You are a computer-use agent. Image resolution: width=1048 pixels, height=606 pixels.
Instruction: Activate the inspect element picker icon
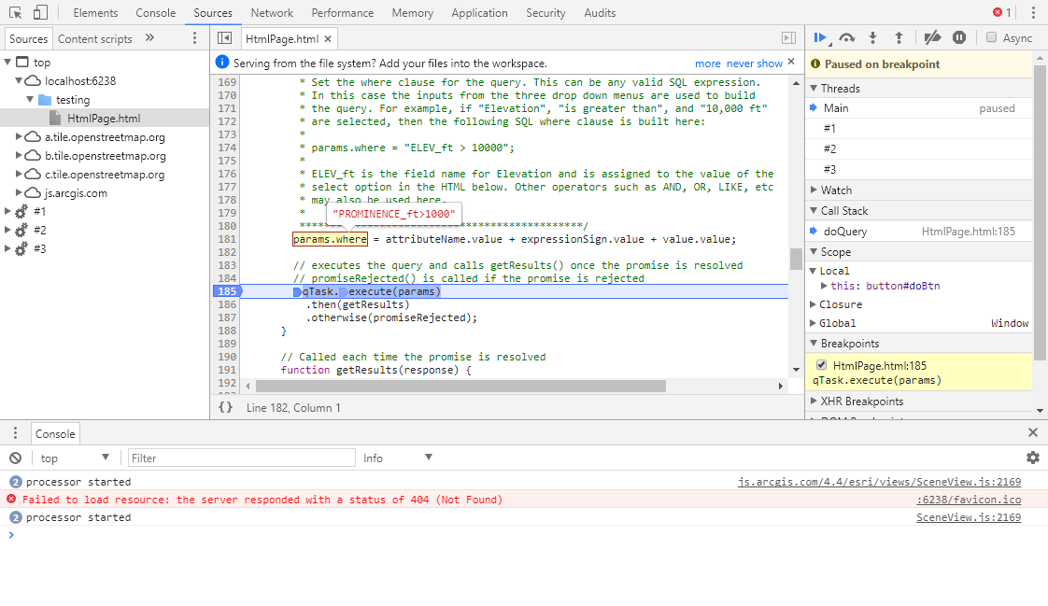click(15, 13)
